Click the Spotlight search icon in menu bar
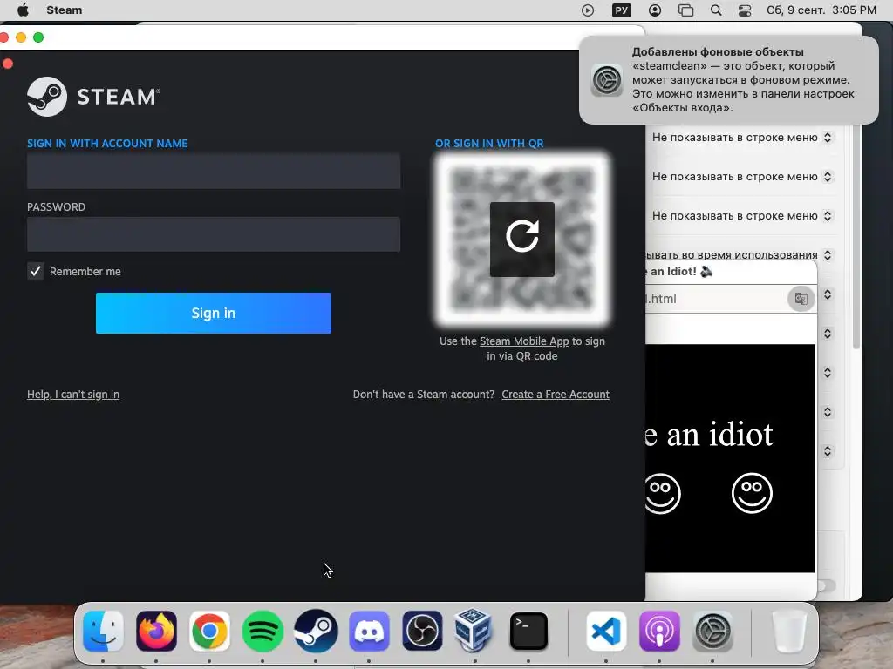Screen dimensions: 893x669 pos(716,10)
